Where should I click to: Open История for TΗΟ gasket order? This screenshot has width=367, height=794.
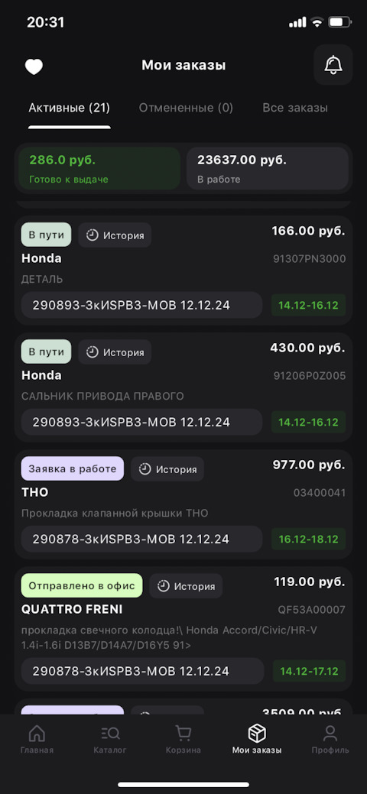click(x=167, y=469)
